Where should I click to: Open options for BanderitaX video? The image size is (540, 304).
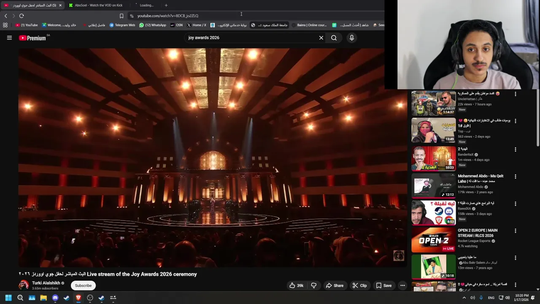pyautogui.click(x=515, y=149)
